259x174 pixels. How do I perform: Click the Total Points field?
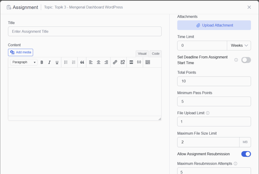pyautogui.click(x=214, y=81)
